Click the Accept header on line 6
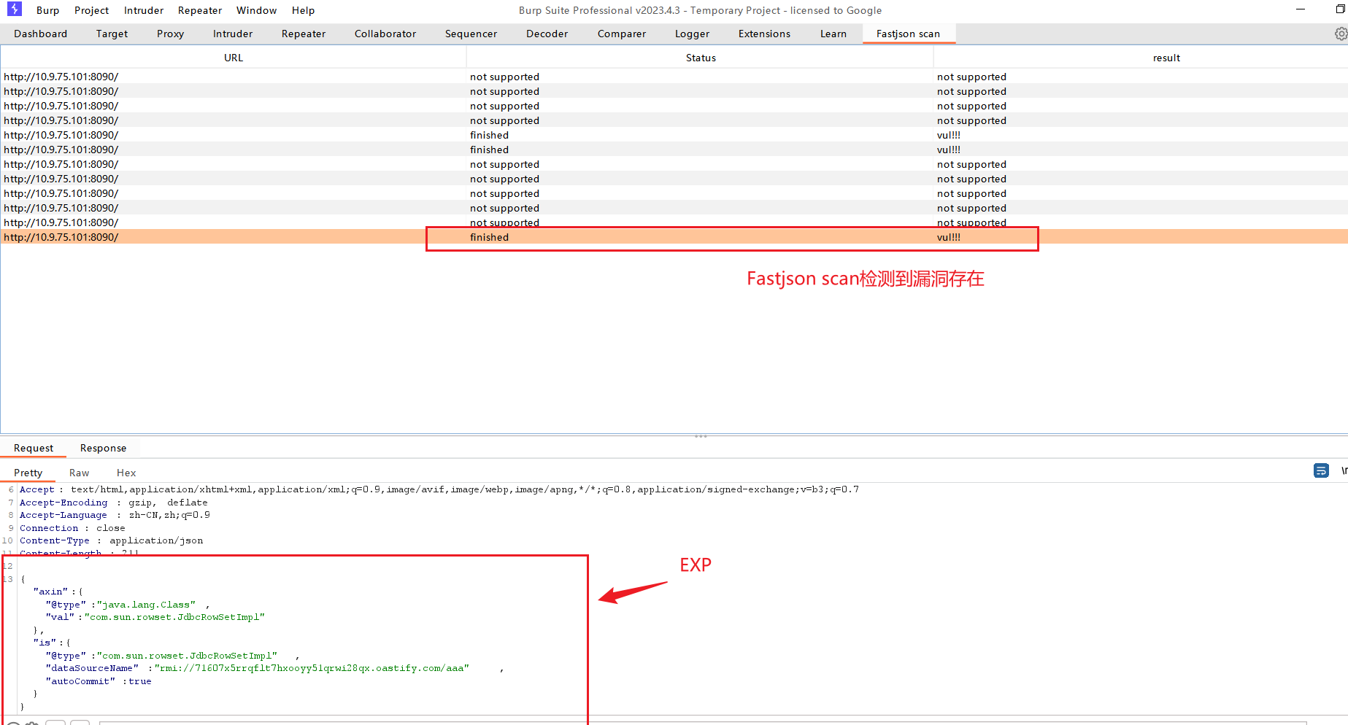1348x725 pixels. [36, 489]
